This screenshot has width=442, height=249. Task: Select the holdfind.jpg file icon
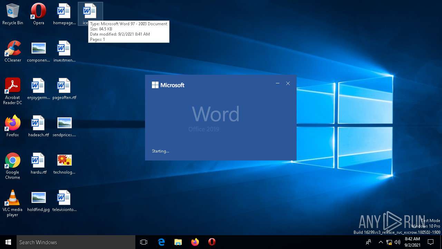coord(39,201)
